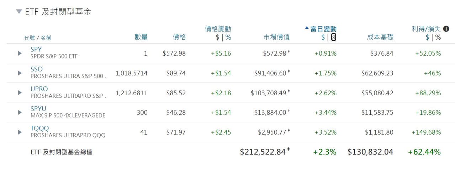Open the TQQQ ticker link
The height and width of the screenshot is (175, 455).
coord(39,128)
